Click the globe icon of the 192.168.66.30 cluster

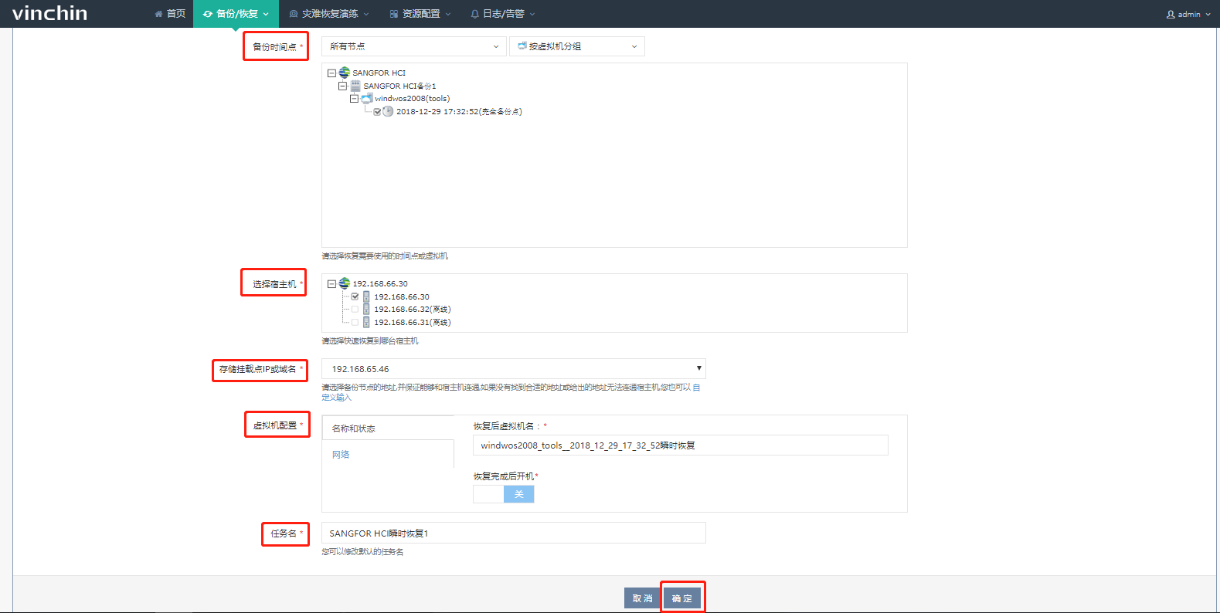(345, 283)
